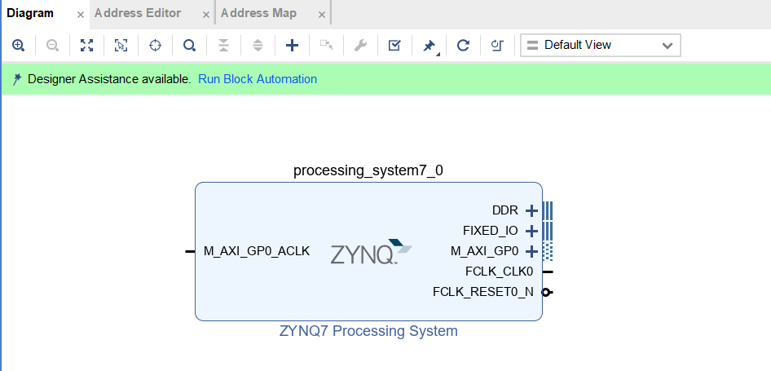Click the Regenerate Layout refresh icon
Viewport: 771px width, 371px height.
(x=463, y=46)
